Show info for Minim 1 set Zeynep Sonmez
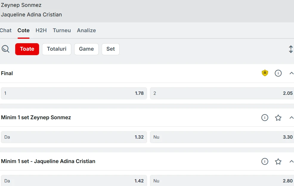This screenshot has width=294, height=186. pyautogui.click(x=264, y=117)
